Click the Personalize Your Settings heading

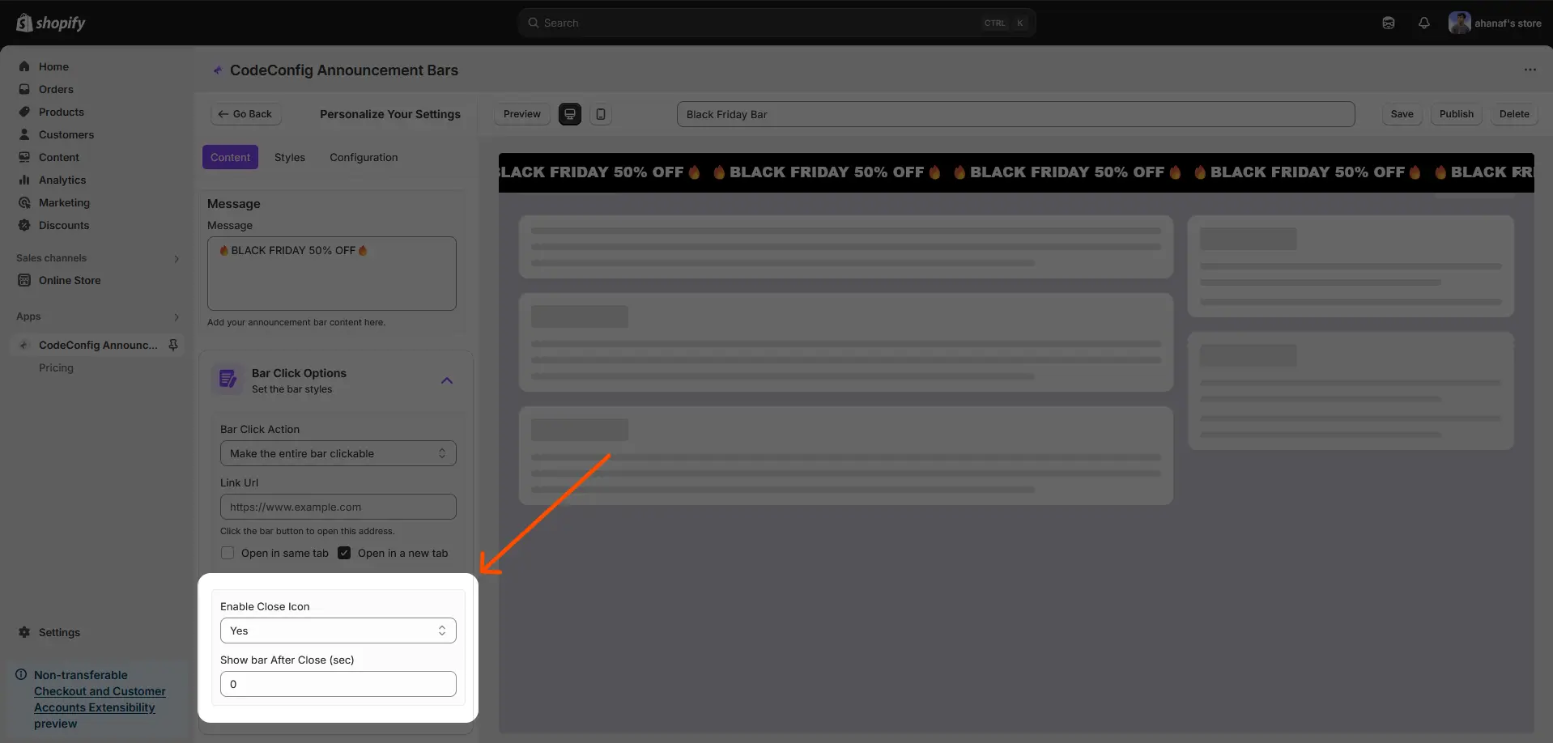tap(390, 114)
